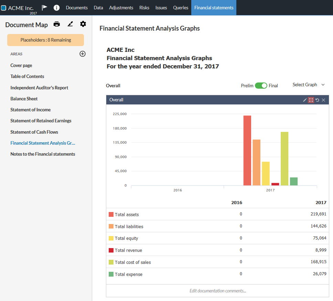Add a new area with plus icon

[83, 54]
